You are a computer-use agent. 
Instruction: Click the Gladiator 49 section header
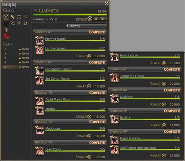tap(145, 111)
